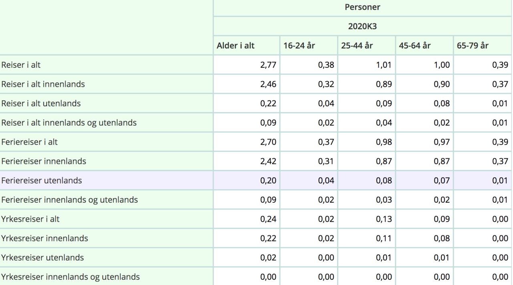Click the 'Yrkesreiser utenlands' row label
The image size is (513, 285).
(42, 257)
